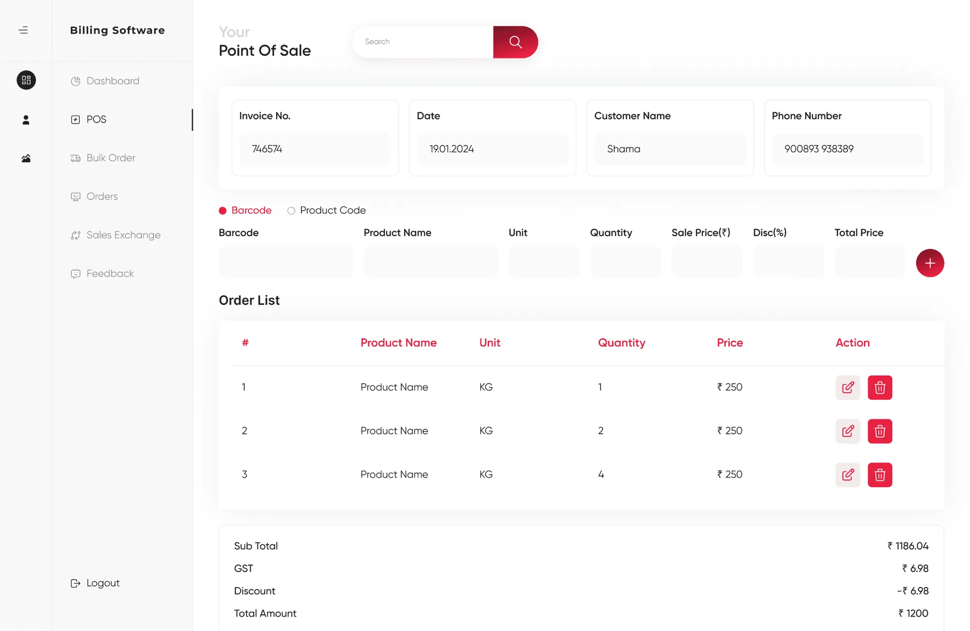Edit order row 2 with pencil icon

(x=848, y=431)
